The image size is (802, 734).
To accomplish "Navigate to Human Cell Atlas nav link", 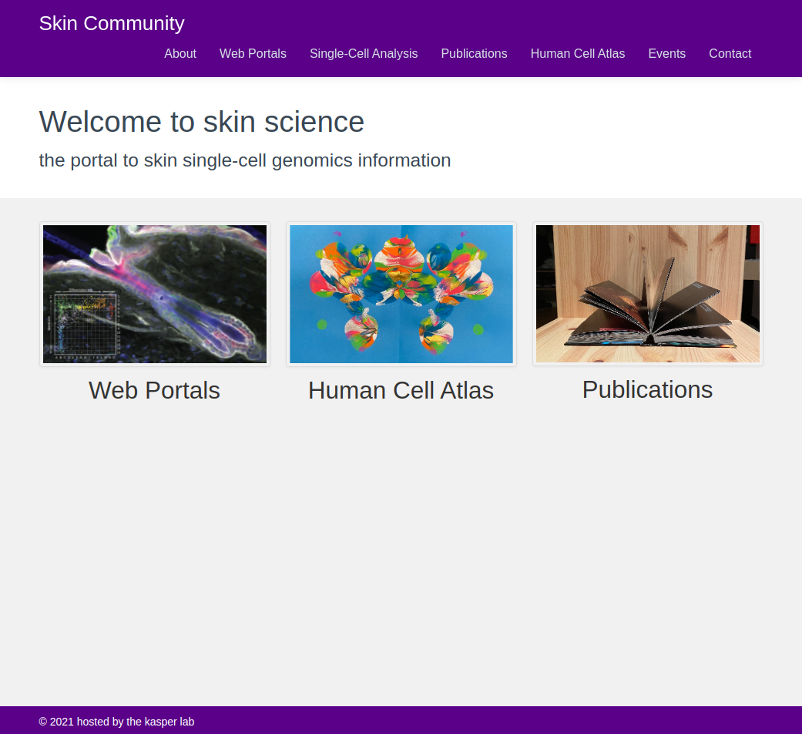I will (x=578, y=54).
